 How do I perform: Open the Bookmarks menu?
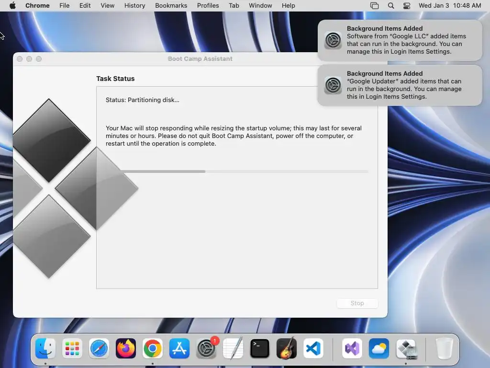(171, 6)
